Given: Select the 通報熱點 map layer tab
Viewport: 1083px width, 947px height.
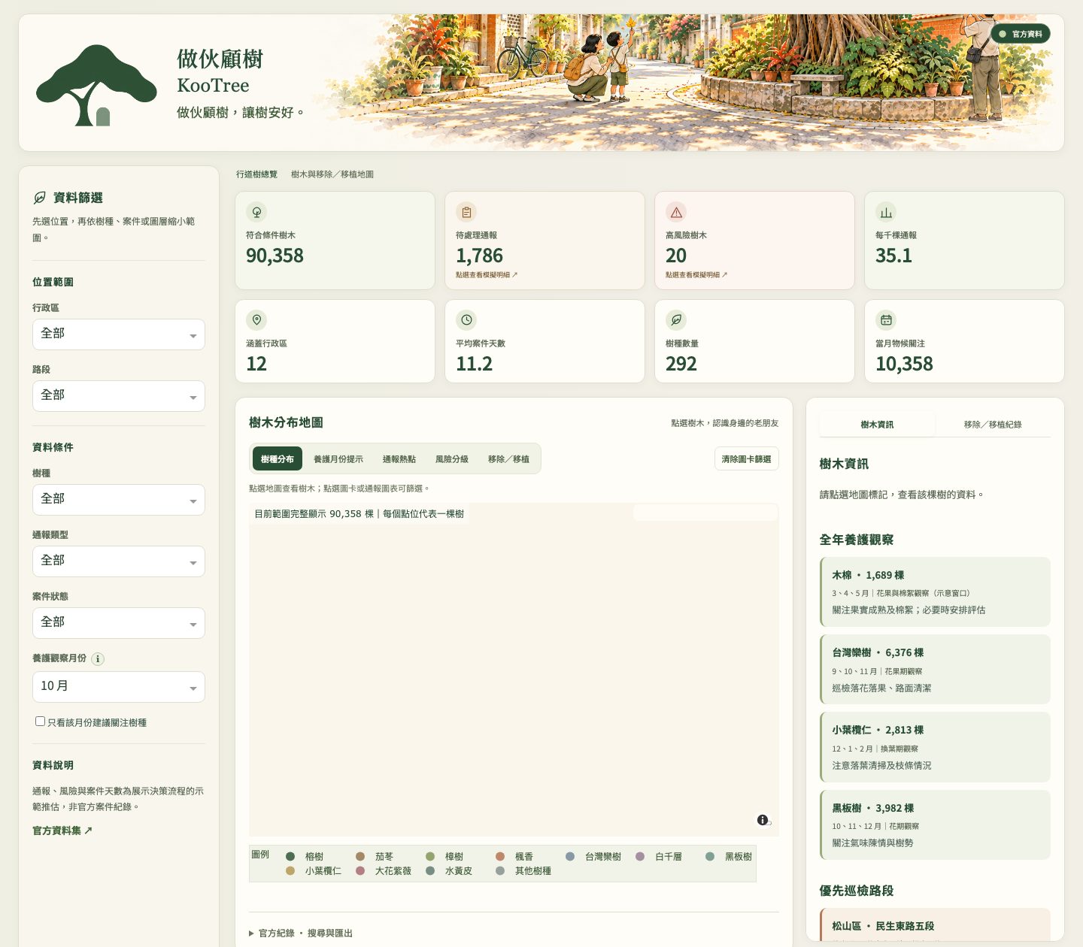Looking at the screenshot, I should coord(399,458).
